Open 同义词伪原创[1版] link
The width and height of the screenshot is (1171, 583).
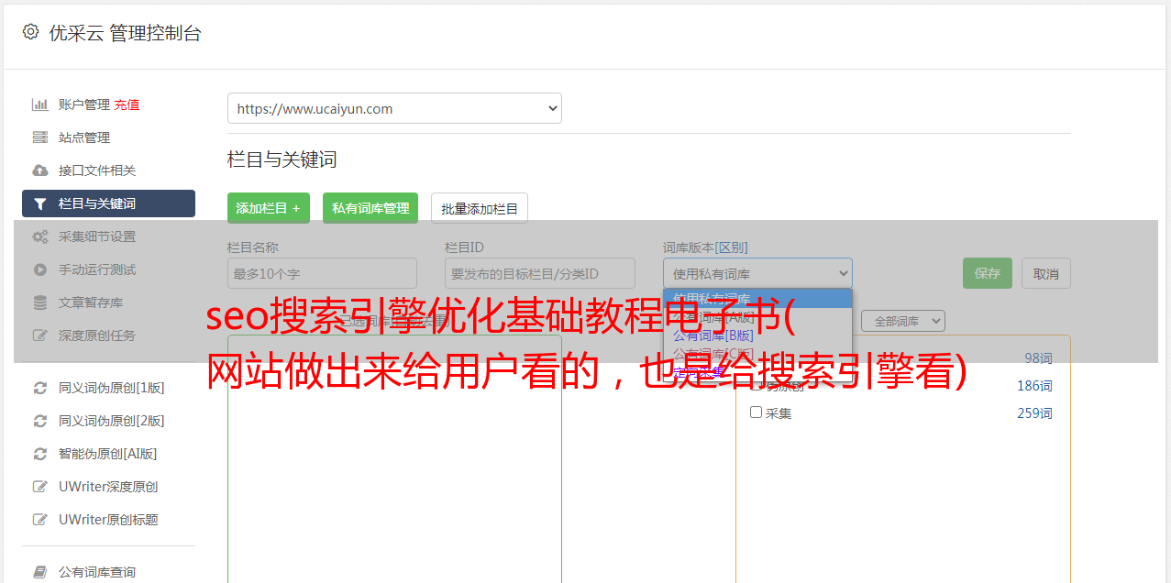[x=112, y=388]
